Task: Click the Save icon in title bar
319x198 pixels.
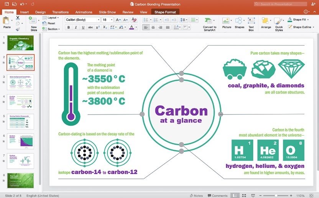Action: tap(15, 4)
